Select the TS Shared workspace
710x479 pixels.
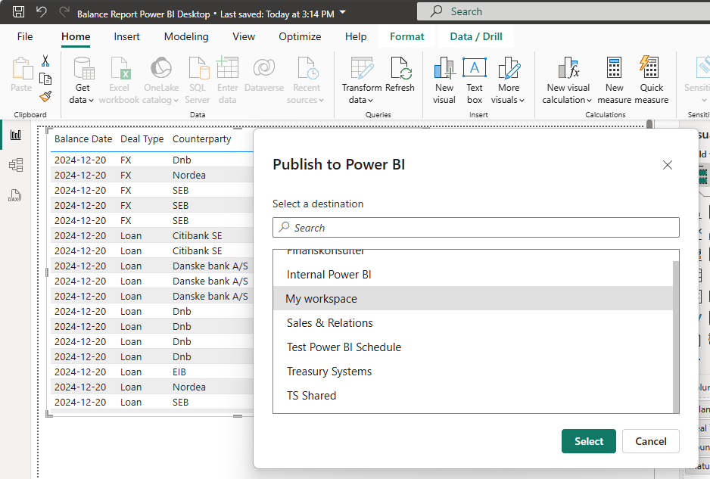473,395
